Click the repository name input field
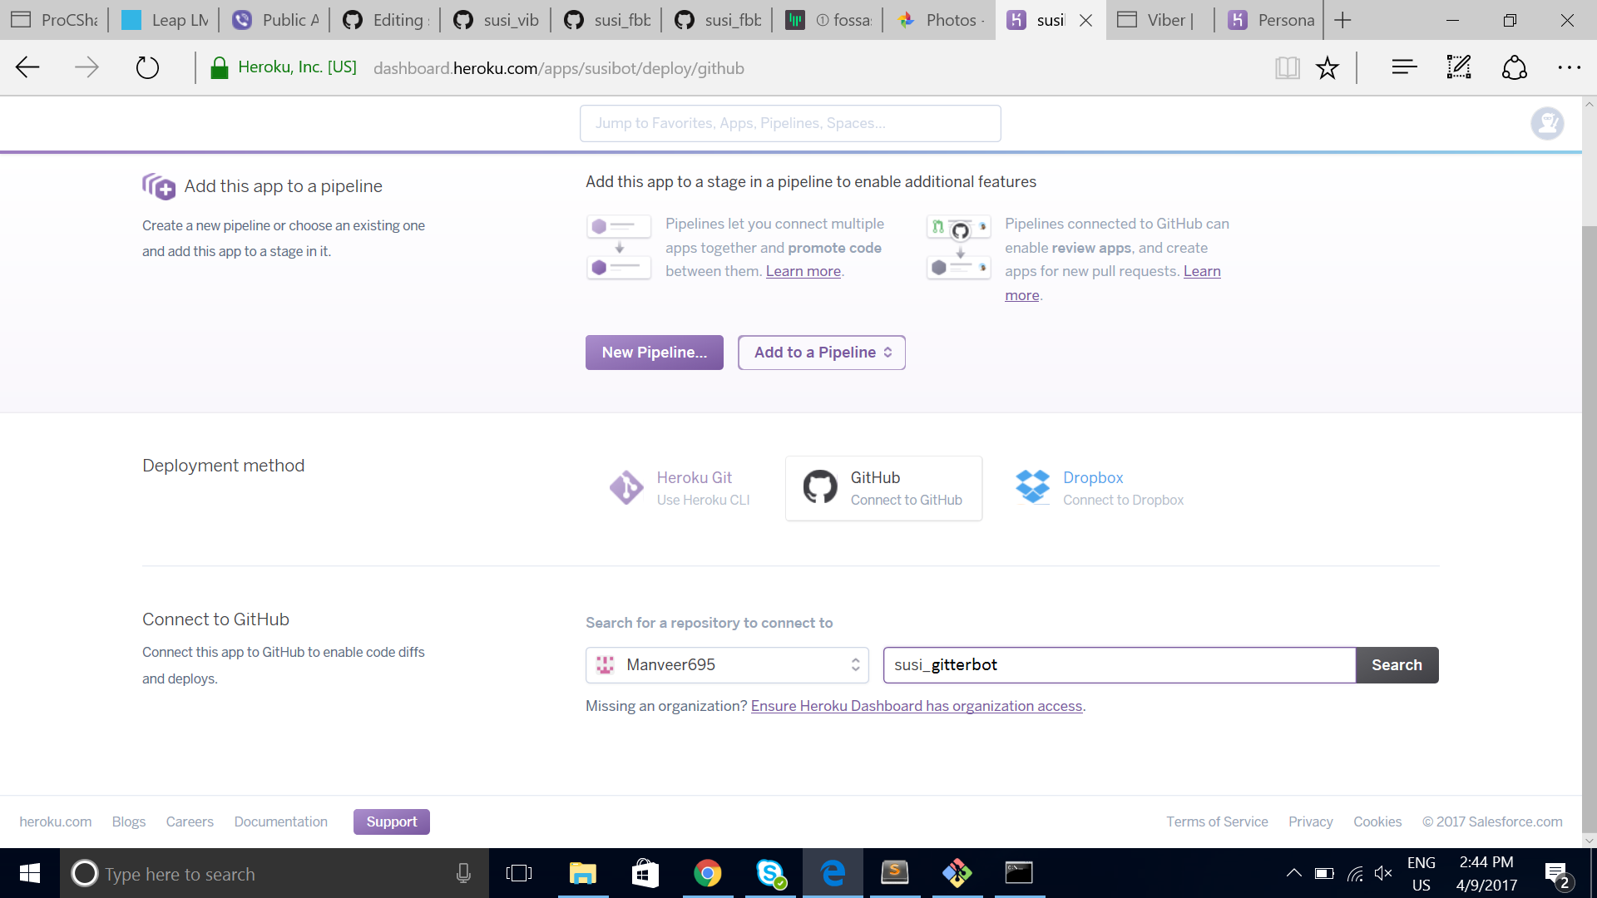 pyautogui.click(x=1119, y=665)
